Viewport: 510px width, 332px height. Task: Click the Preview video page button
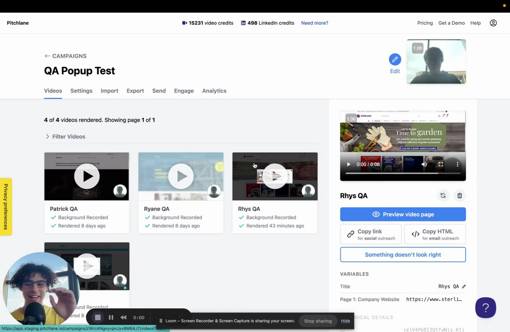point(403,214)
